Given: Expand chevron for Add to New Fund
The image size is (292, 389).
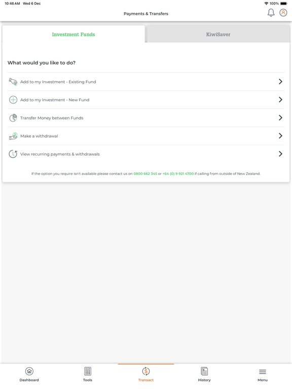Looking at the screenshot, I should click(x=280, y=100).
